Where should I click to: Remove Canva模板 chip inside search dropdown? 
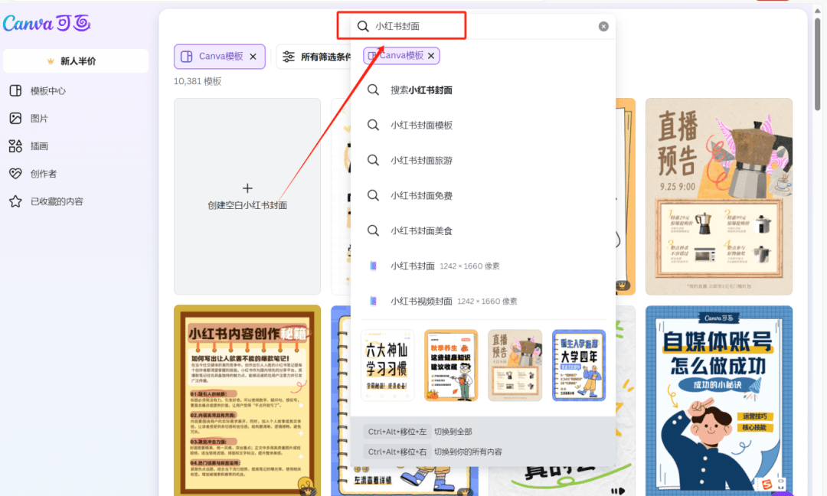click(x=431, y=55)
